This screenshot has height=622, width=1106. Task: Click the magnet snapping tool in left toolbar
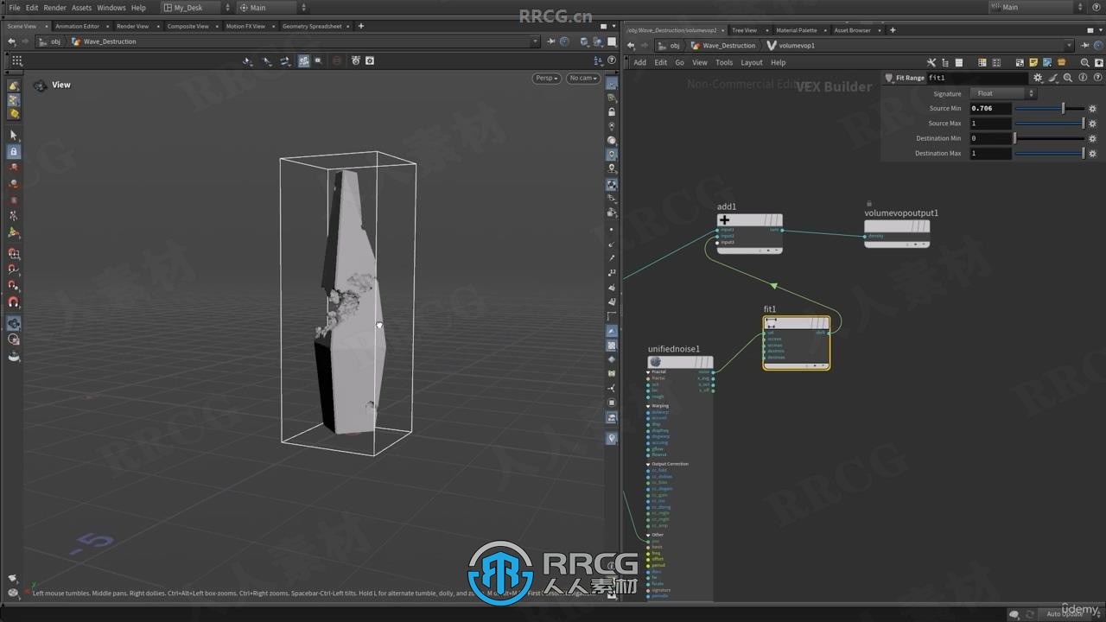(13, 302)
